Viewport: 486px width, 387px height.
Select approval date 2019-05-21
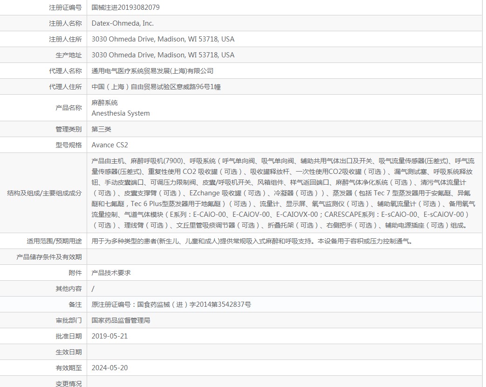[x=110, y=336]
